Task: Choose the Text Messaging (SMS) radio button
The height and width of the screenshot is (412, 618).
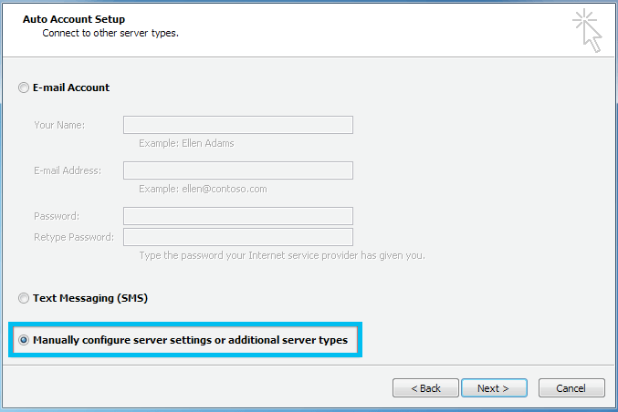Action: [24, 298]
